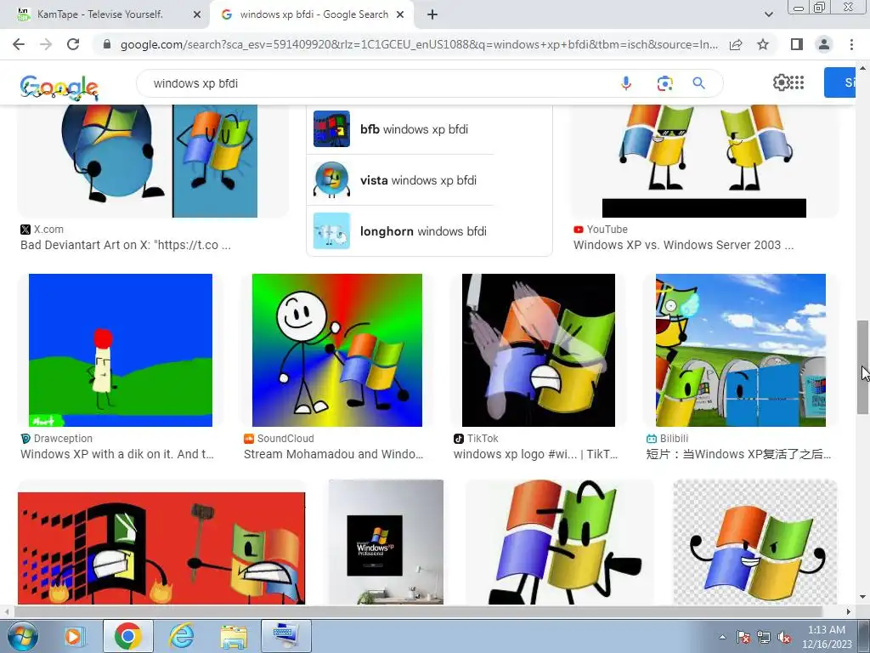Open a new browser tab

(x=432, y=15)
